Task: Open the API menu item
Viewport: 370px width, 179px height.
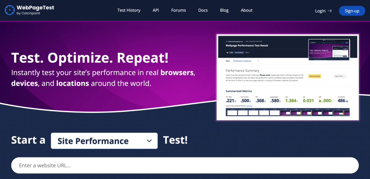Action: (x=156, y=10)
